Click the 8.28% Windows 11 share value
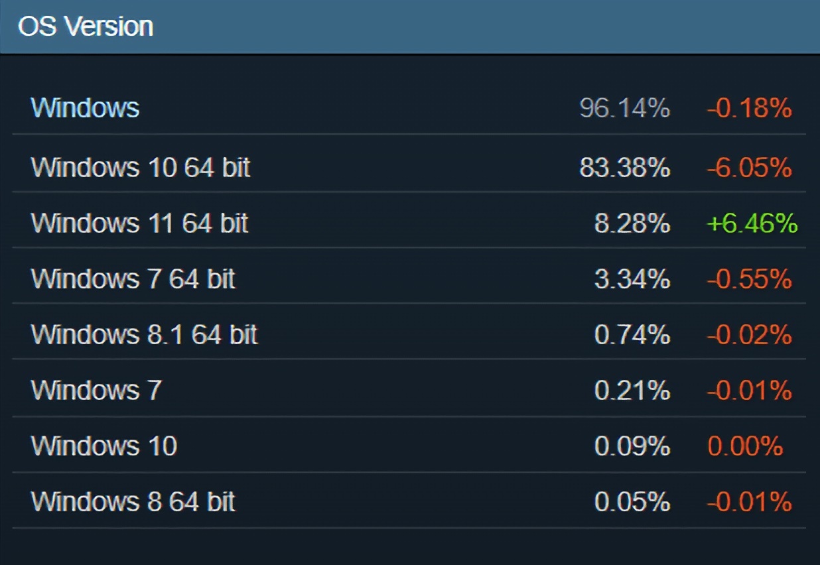820x565 pixels. tap(632, 224)
